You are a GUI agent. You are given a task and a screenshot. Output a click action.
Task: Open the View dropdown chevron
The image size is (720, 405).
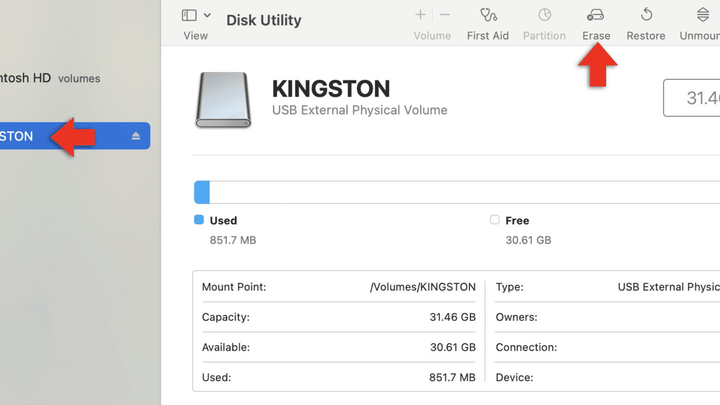[207, 15]
